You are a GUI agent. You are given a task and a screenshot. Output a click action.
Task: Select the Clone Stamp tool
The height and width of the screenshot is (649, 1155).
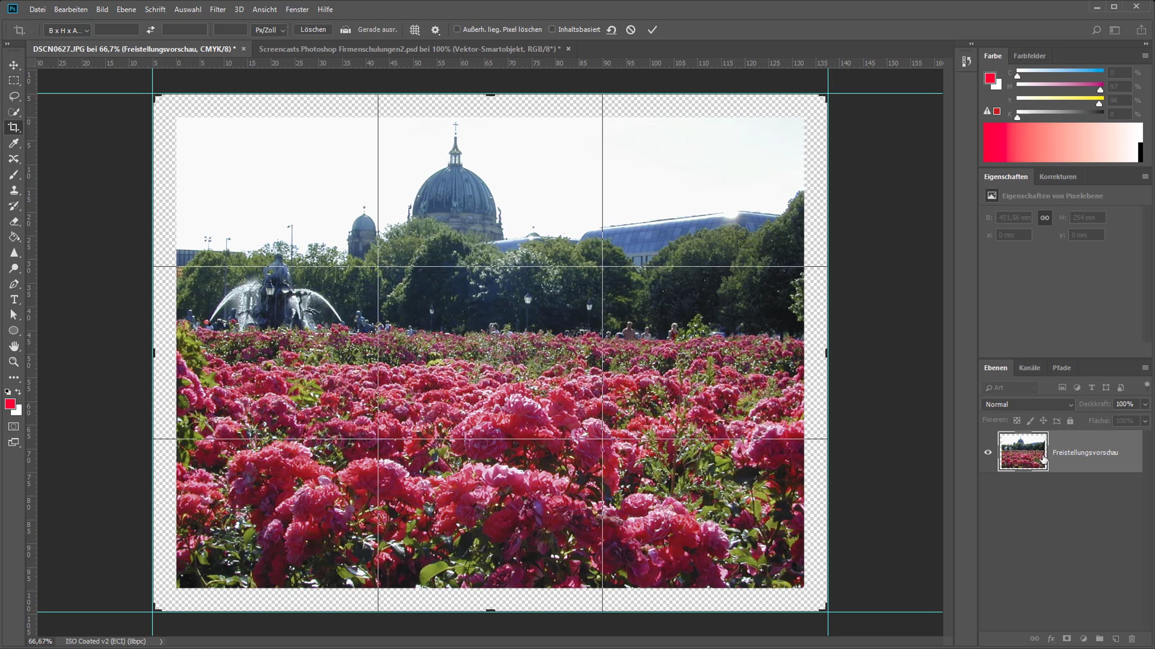pyautogui.click(x=14, y=190)
